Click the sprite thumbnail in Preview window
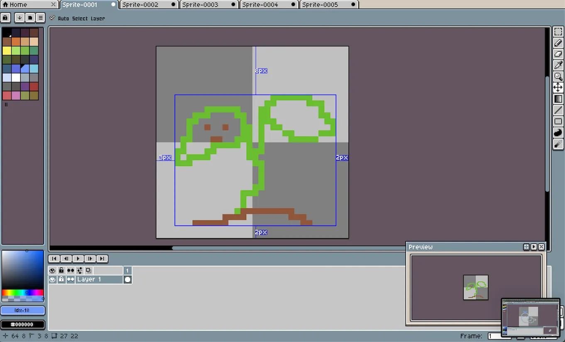 476,287
